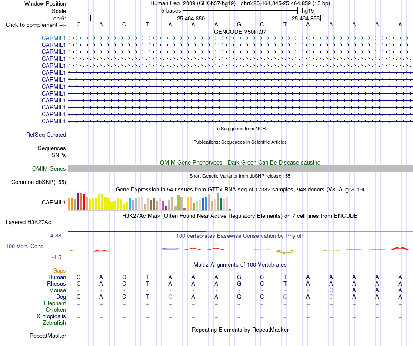Click the cyan bar in GTEx expression chart
Screen dimensions: 413x346
[130, 204]
